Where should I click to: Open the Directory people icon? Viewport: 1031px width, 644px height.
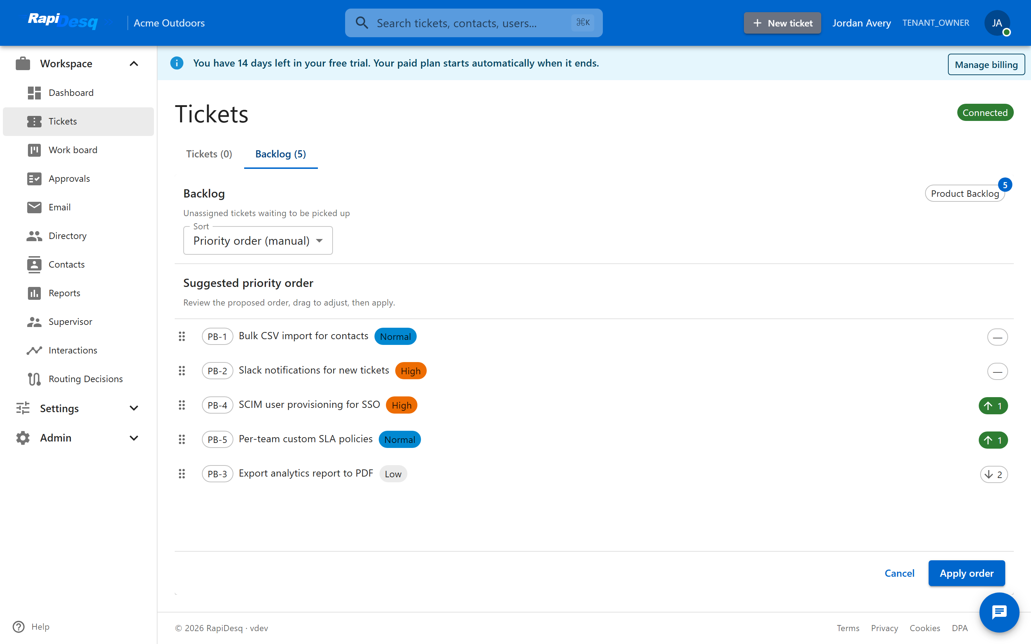[x=34, y=236]
